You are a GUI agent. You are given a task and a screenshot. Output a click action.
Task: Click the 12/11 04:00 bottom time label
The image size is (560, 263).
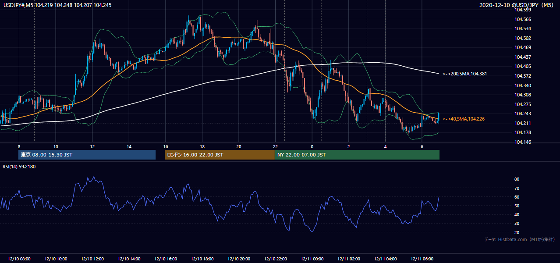[385, 259]
